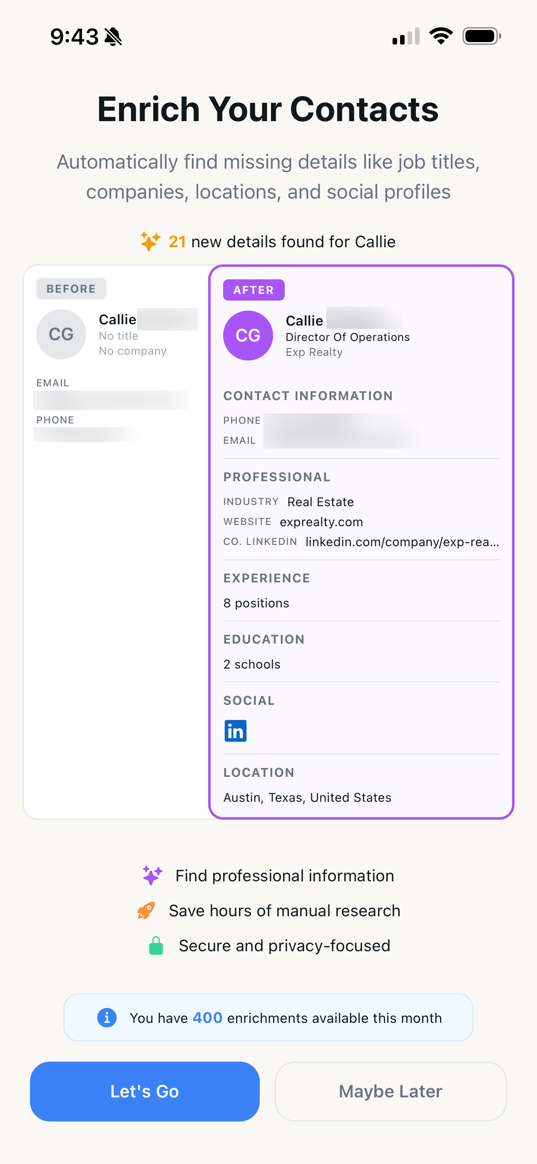The width and height of the screenshot is (537, 1164).
Task: Click the PHONE label in Before card
Action: (x=55, y=420)
